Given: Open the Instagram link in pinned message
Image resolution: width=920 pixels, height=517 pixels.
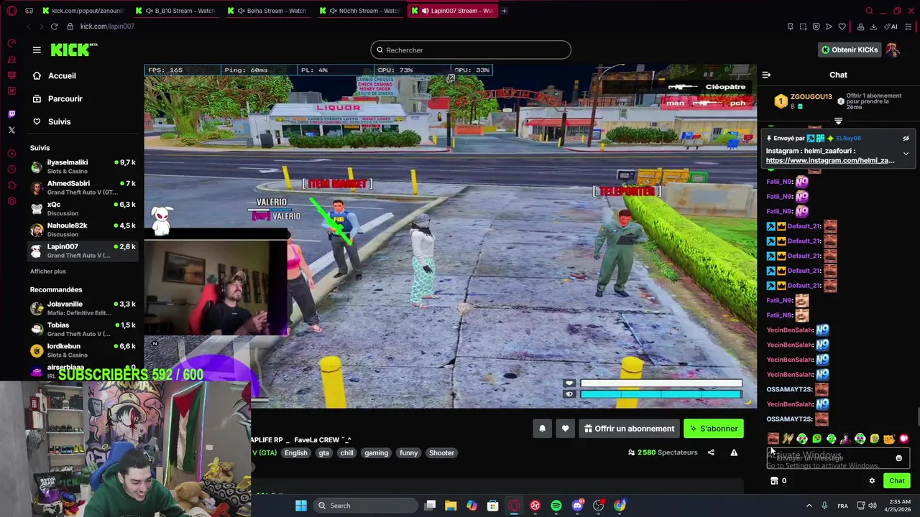Looking at the screenshot, I should coord(830,161).
